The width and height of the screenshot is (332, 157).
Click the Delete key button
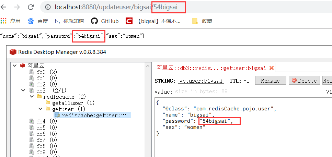(x=304, y=81)
